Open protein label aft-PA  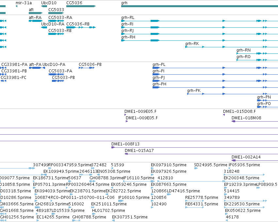[35, 65]
